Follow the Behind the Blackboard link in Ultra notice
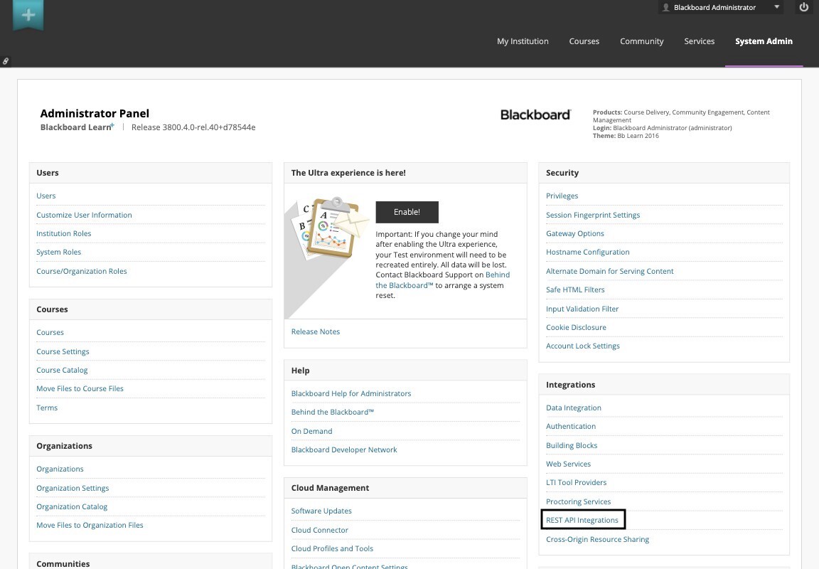Screen dimensions: 819x569 (443, 280)
